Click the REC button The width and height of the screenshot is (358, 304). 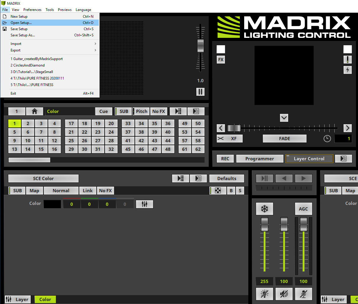[225, 159]
